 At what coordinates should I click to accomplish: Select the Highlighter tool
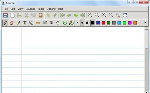(18, 23)
